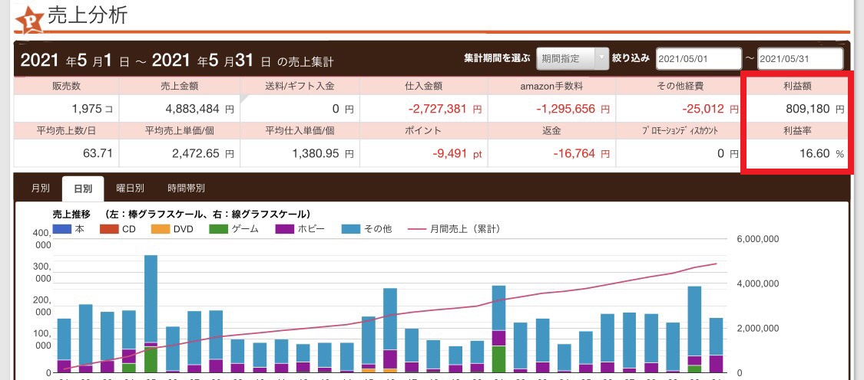Select the 日別 tab
This screenshot has width=864, height=380.
(x=83, y=188)
